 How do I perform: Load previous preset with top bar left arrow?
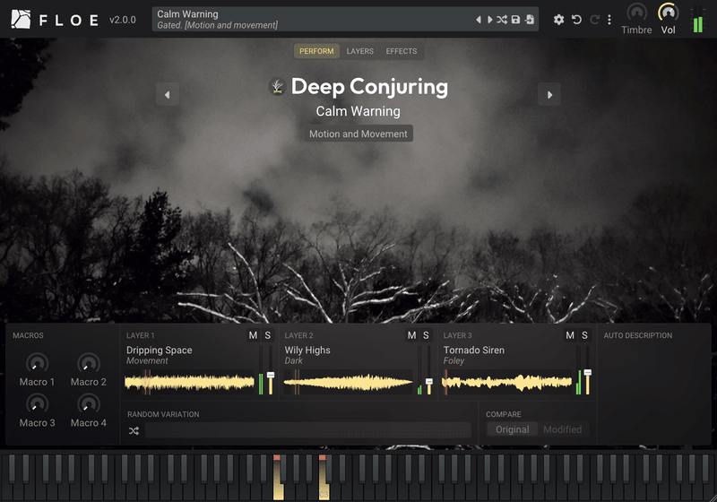pos(479,19)
